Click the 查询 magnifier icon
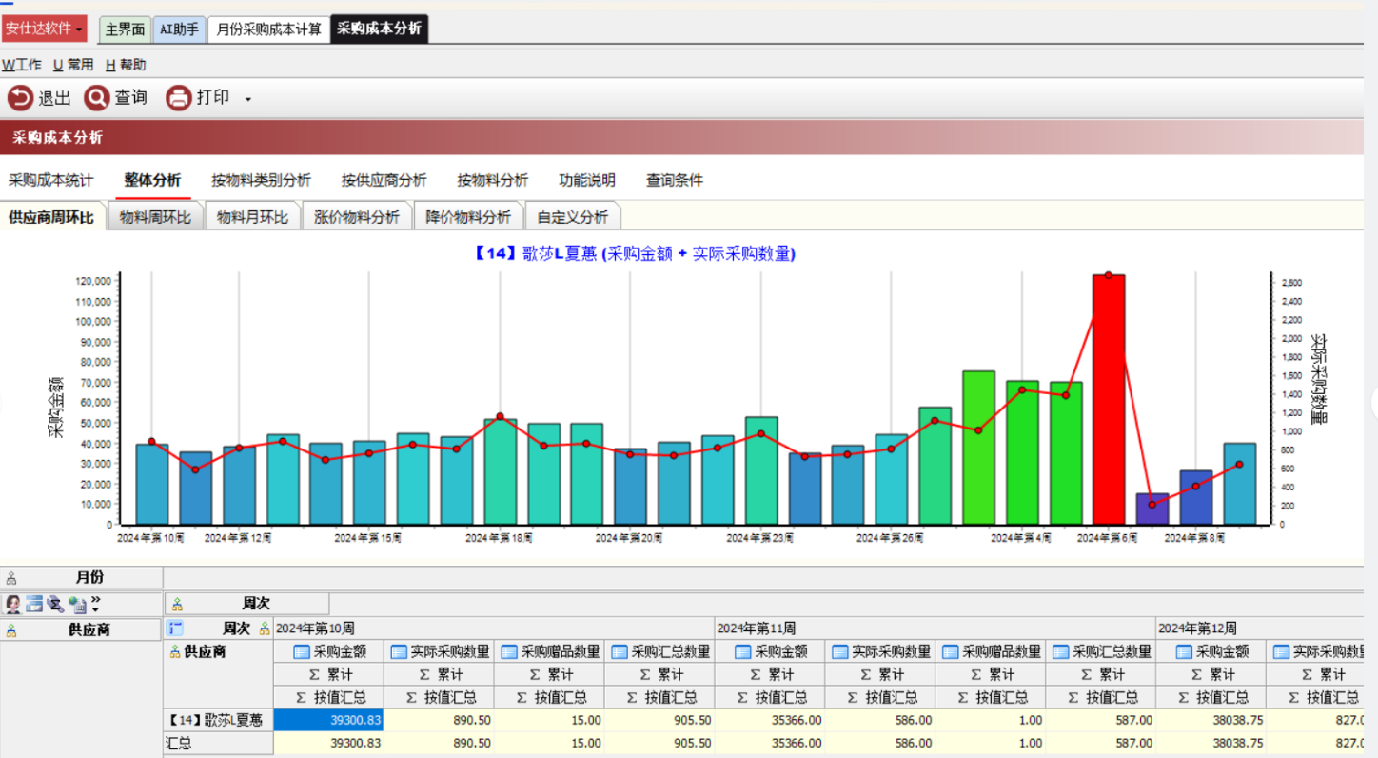 click(97, 98)
